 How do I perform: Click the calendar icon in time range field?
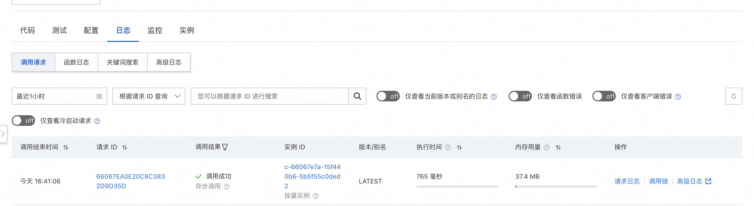pos(99,96)
